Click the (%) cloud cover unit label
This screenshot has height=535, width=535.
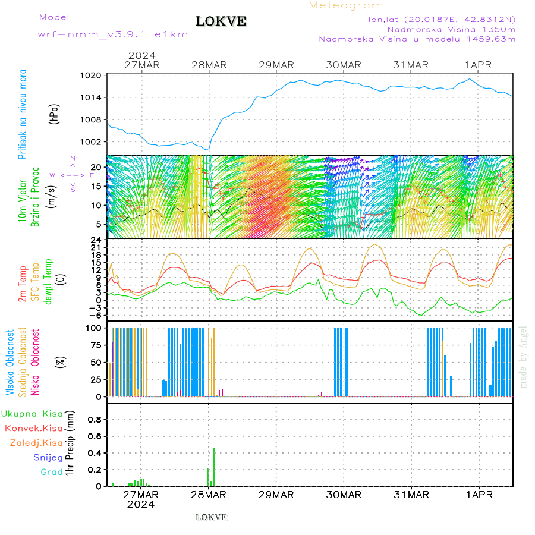[x=61, y=362]
